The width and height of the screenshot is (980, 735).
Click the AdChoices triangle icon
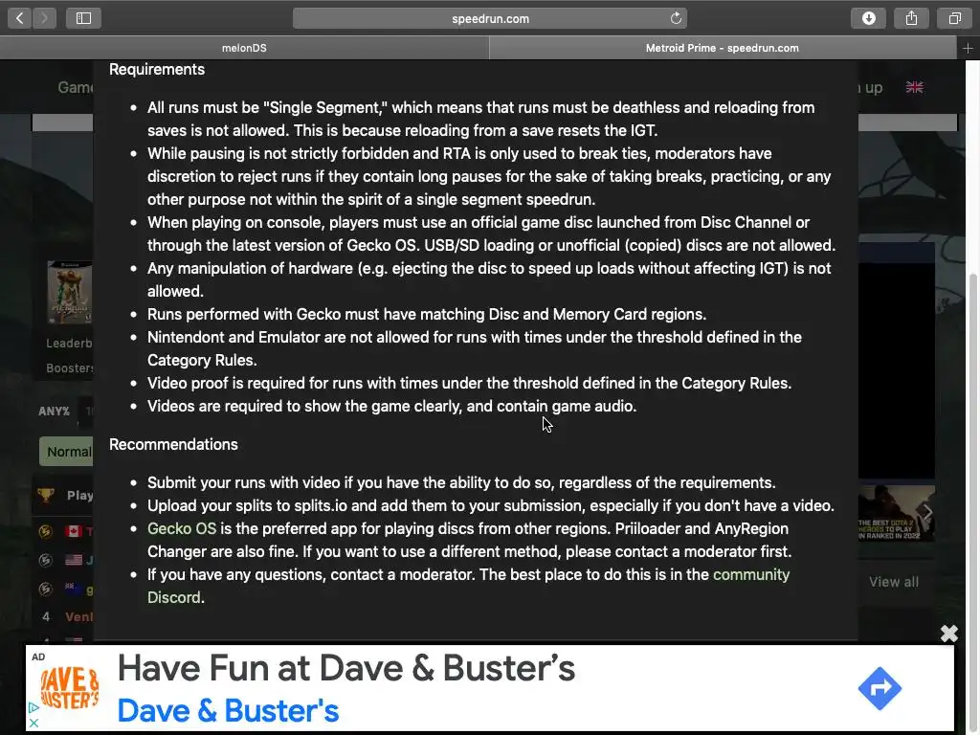click(33, 707)
